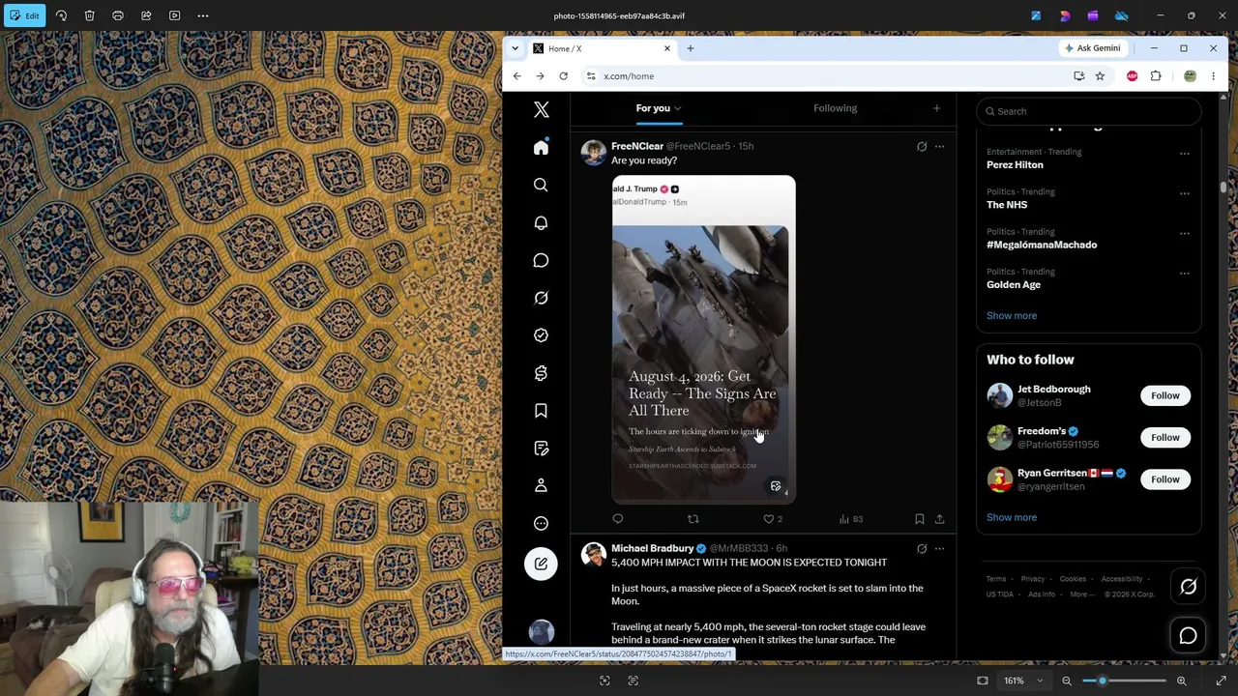1238x696 pixels.
Task: Reload the page in Chrome
Action: point(563,76)
